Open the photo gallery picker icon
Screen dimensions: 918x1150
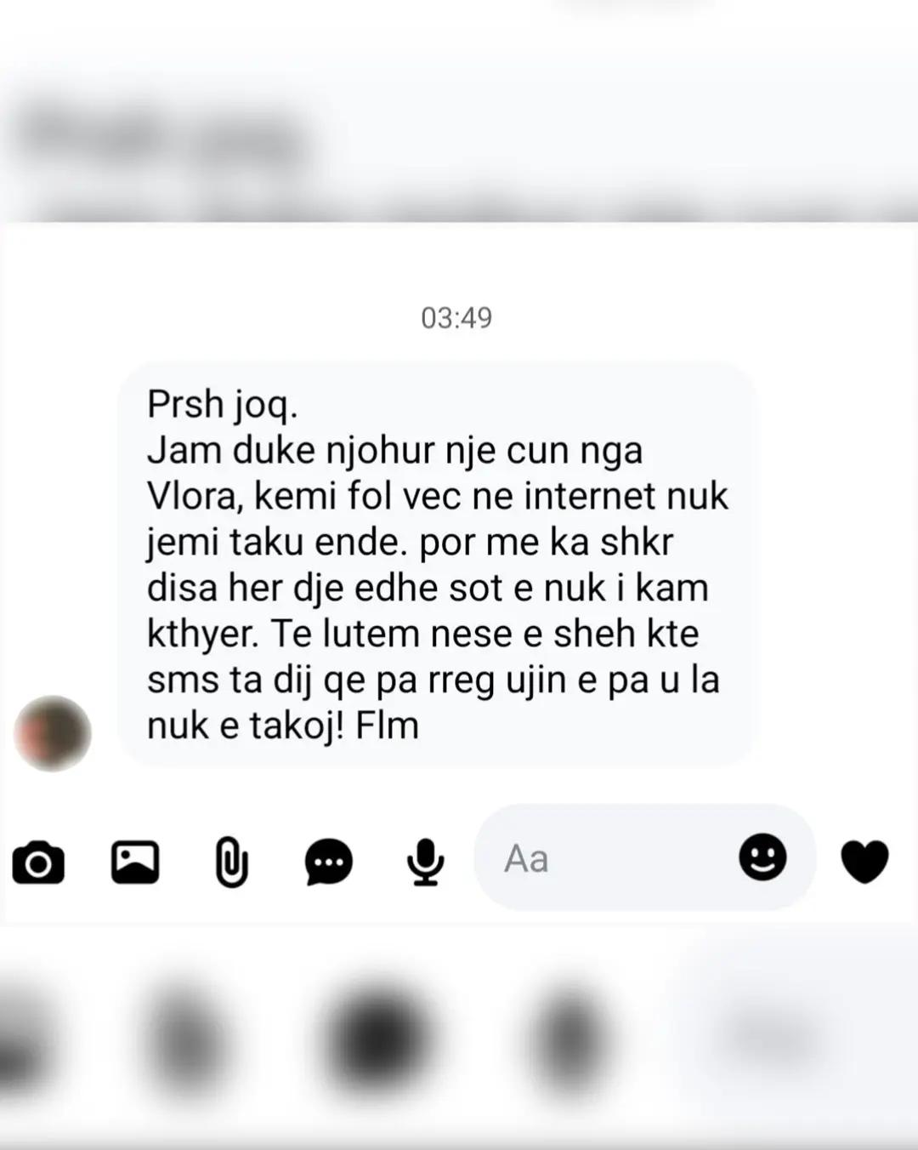click(x=135, y=862)
